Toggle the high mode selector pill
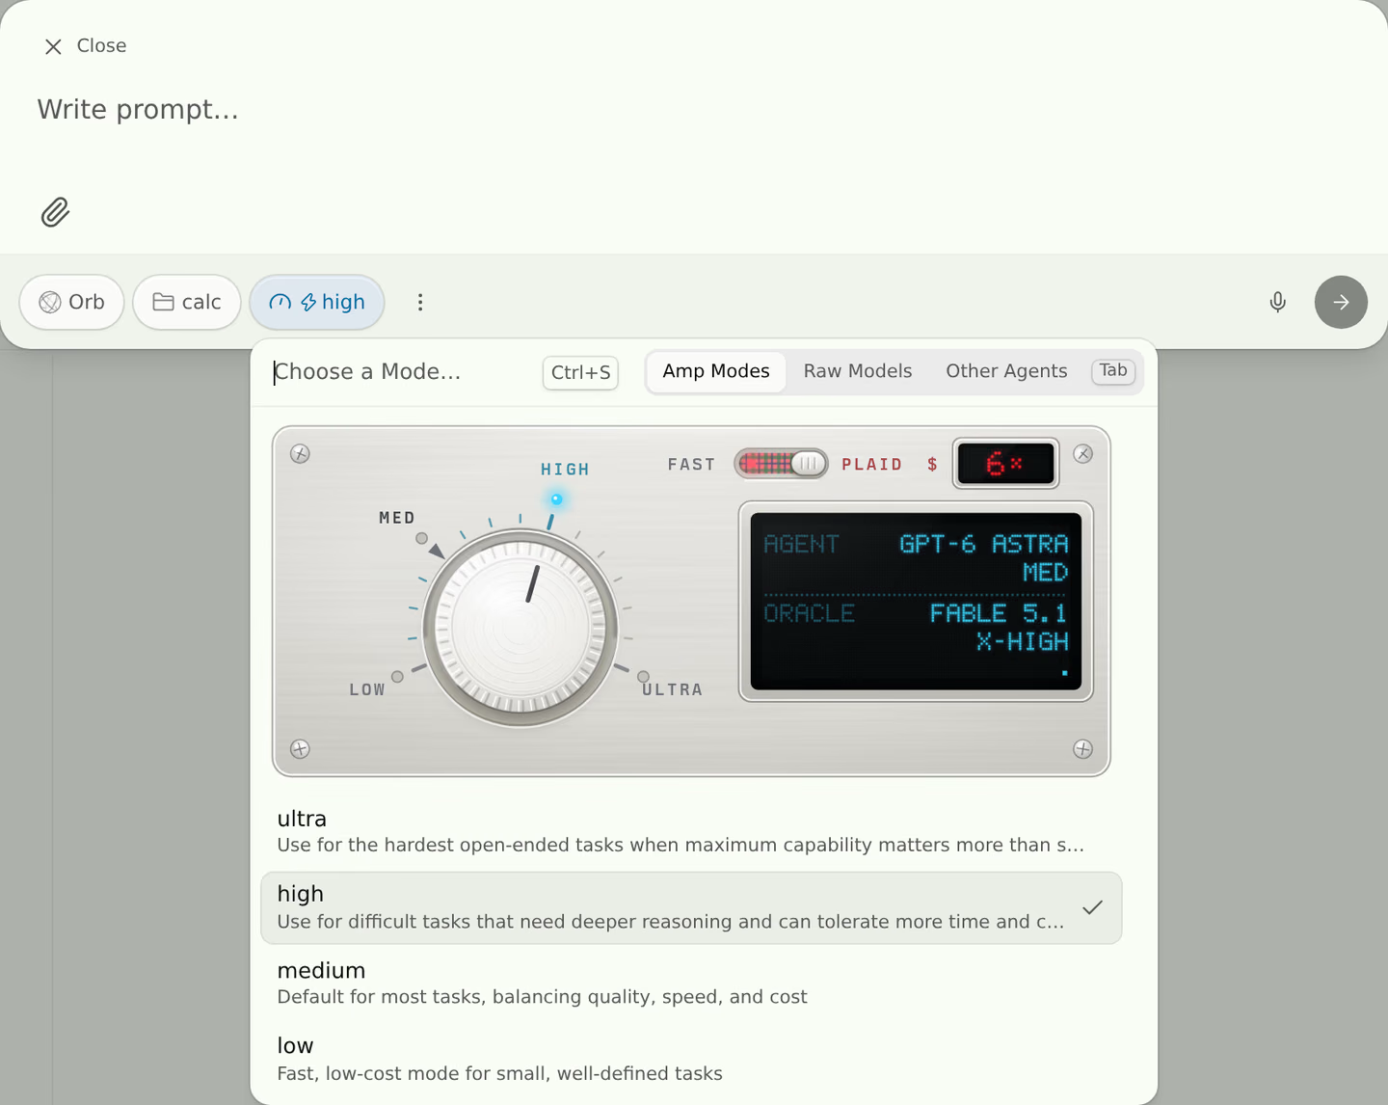 317,302
